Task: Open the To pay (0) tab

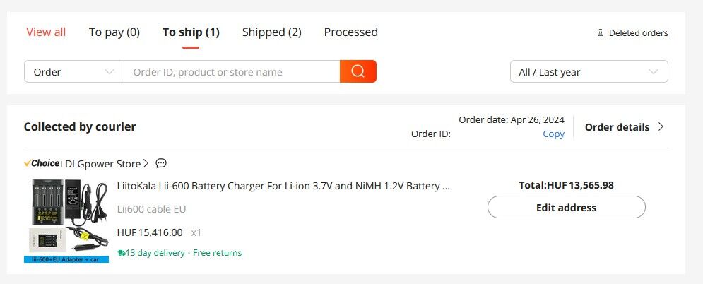Action: [114, 32]
